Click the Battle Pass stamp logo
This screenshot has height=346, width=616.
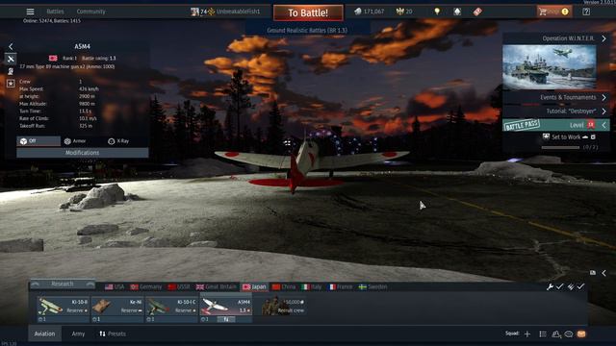pos(522,125)
